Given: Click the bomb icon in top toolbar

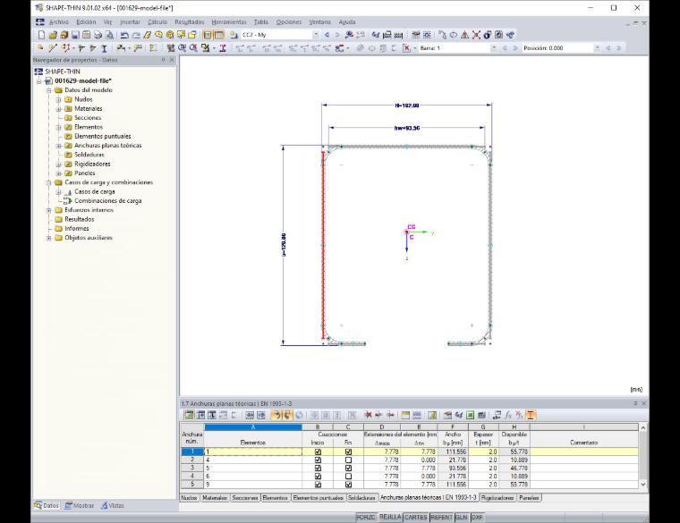Looking at the screenshot, I should point(488,35).
